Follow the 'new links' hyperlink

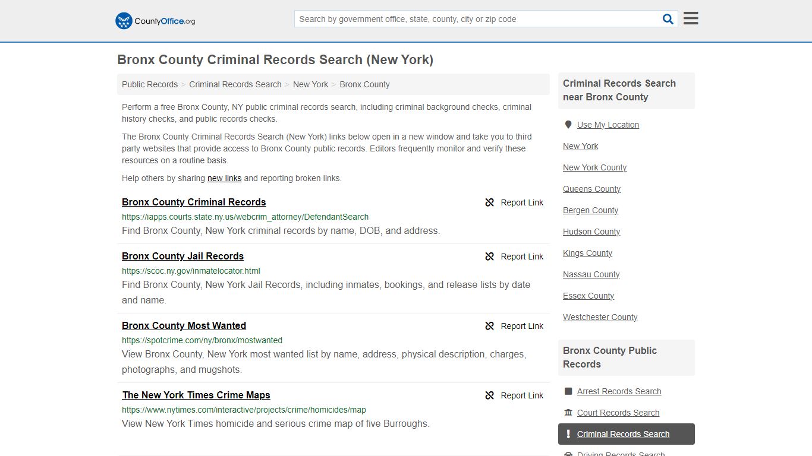point(224,178)
